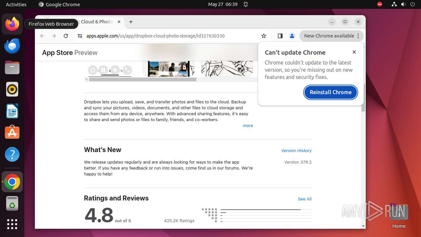Click the screenshot gallery horizontal scrollbar
This screenshot has height=237, width=421.
[x=143, y=79]
